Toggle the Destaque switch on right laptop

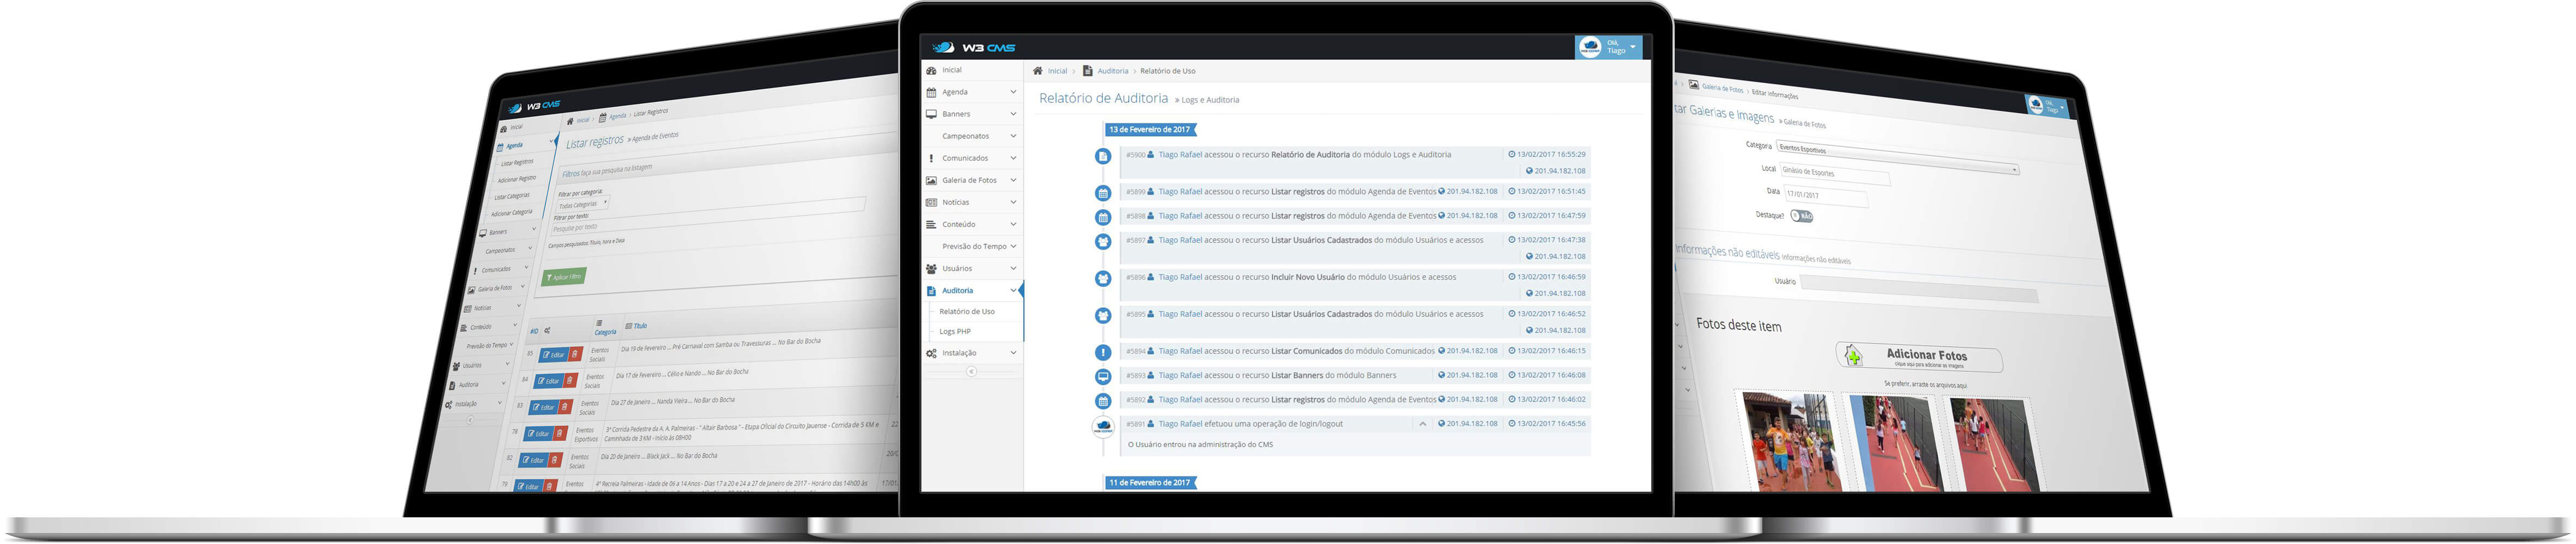coord(1801,216)
